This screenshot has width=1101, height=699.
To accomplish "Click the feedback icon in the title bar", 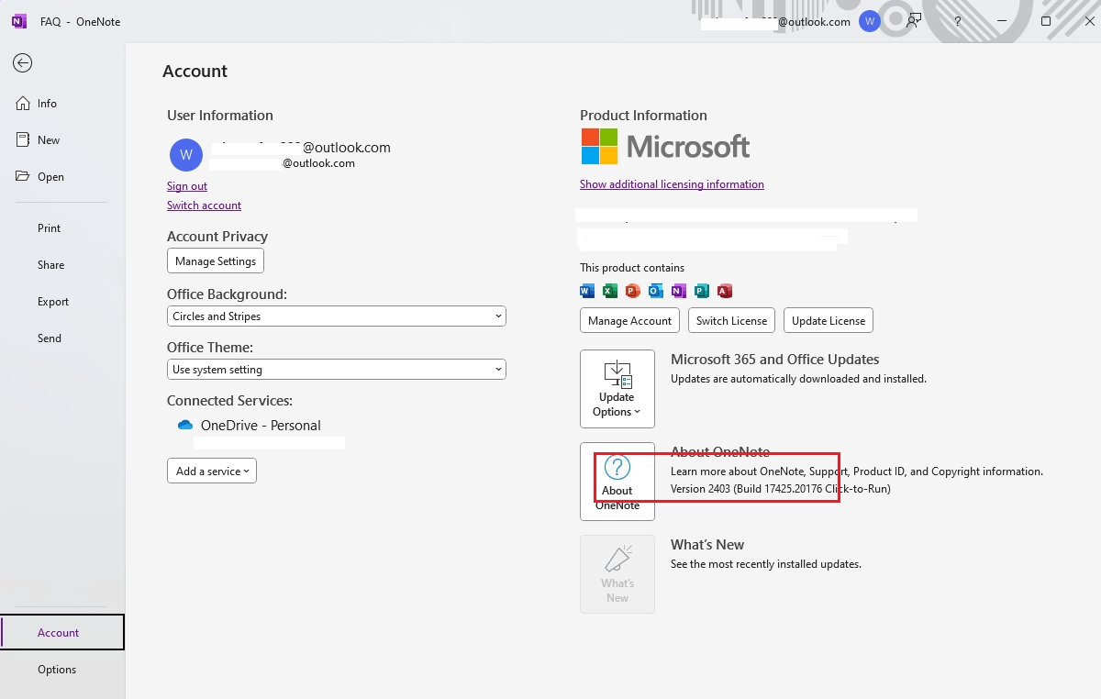I will (x=913, y=20).
